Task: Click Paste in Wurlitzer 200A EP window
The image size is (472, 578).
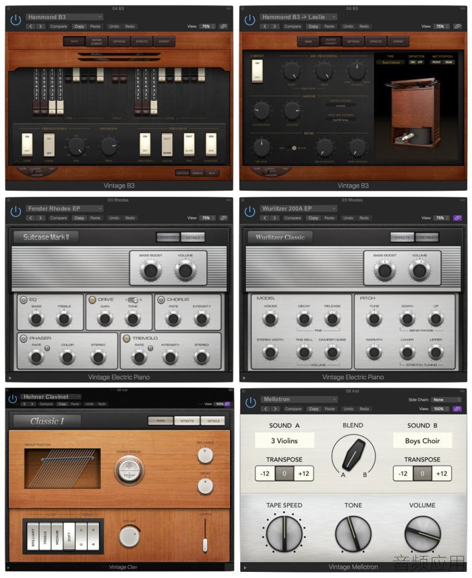Action: 329,218
